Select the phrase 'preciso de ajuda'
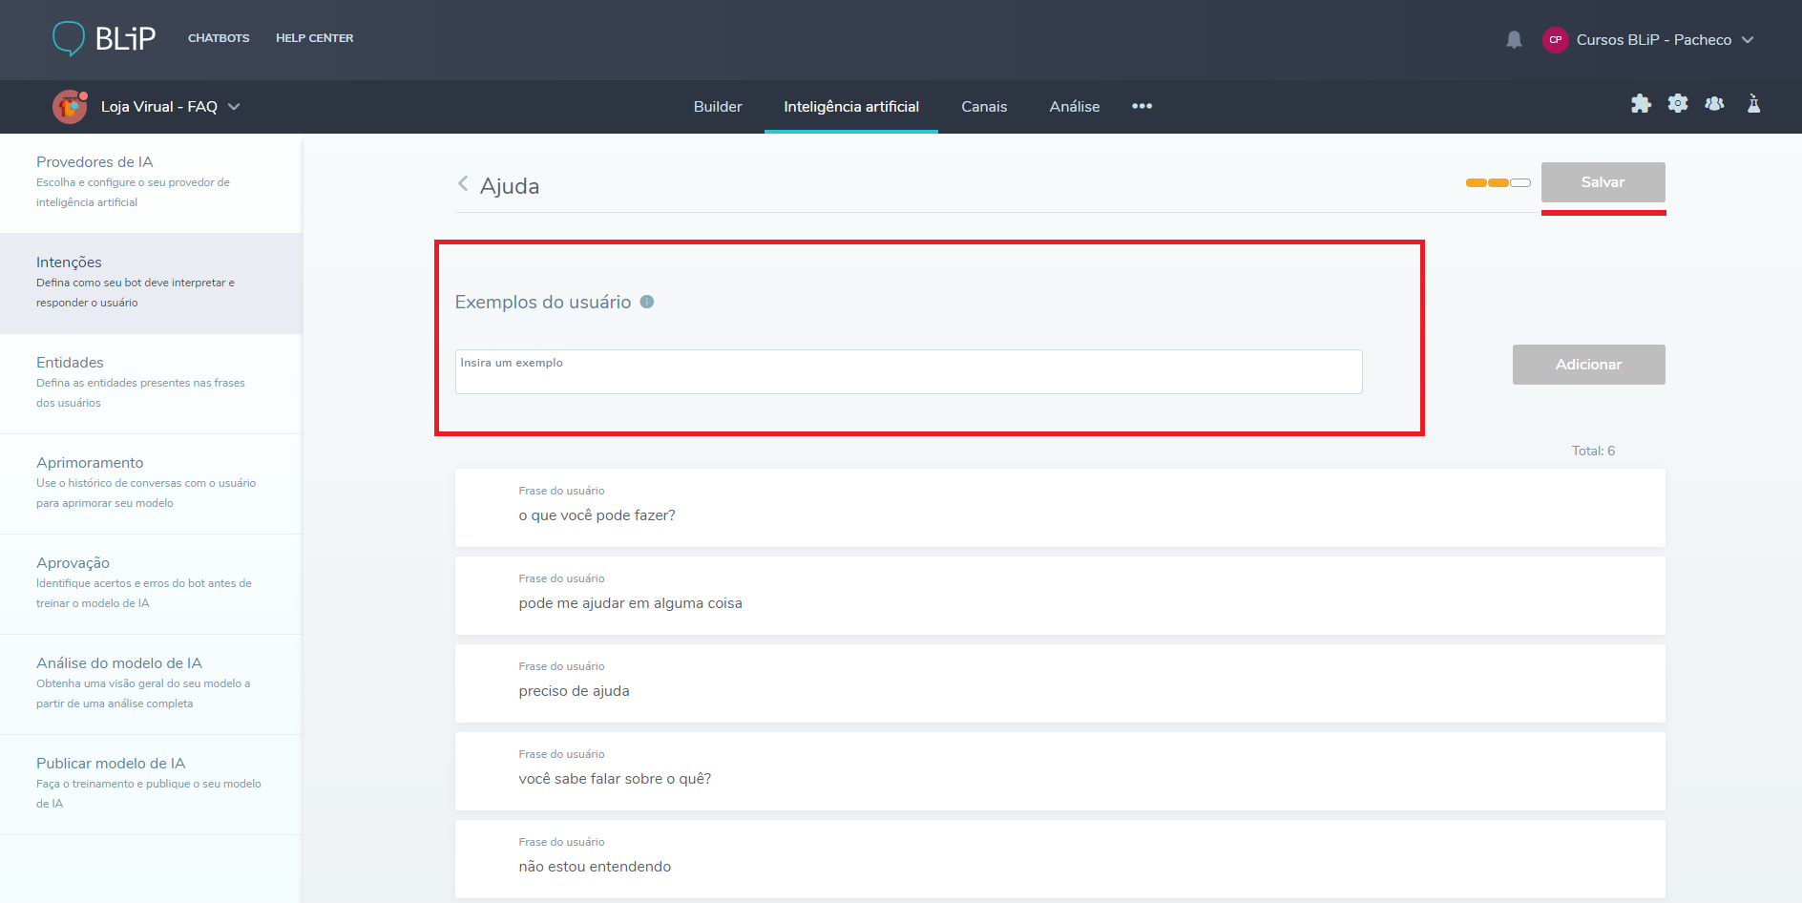The image size is (1802, 903). 574,691
